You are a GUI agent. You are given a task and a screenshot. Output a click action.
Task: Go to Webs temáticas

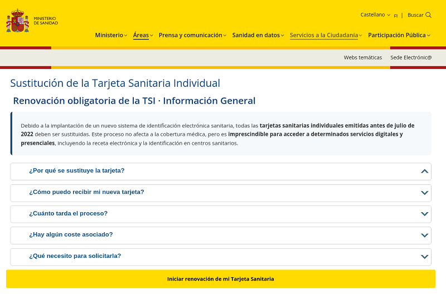click(363, 58)
